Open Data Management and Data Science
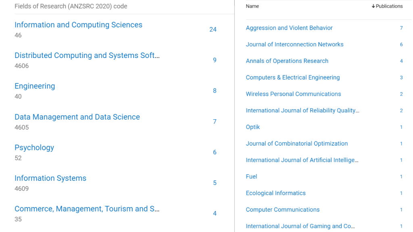 pos(77,117)
